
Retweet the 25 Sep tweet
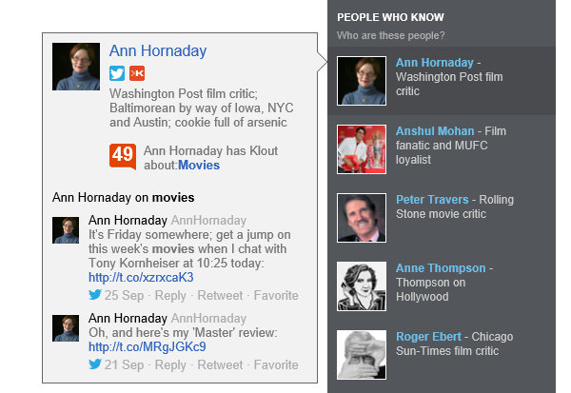(x=220, y=295)
